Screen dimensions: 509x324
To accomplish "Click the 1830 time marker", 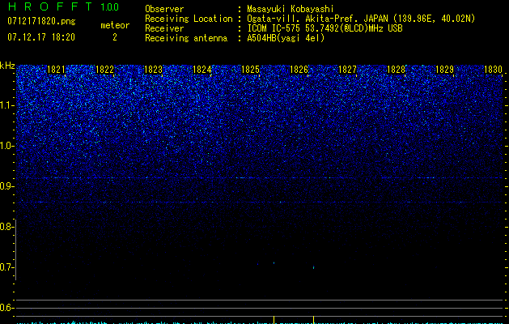I will [x=493, y=70].
